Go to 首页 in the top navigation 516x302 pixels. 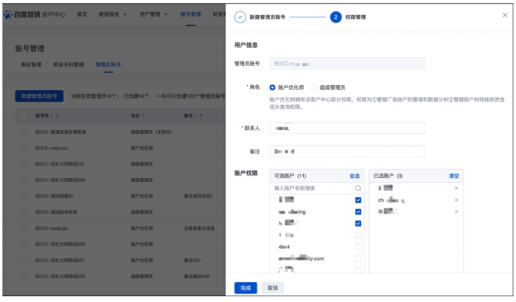click(82, 14)
